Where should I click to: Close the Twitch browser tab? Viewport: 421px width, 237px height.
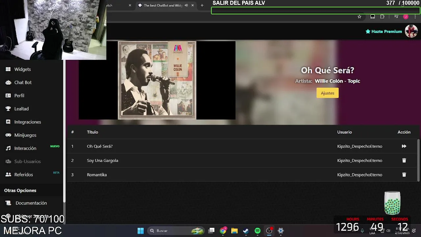(x=130, y=5)
